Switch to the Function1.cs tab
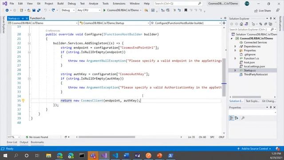This screenshot has width=284, height=160. click(x=37, y=18)
